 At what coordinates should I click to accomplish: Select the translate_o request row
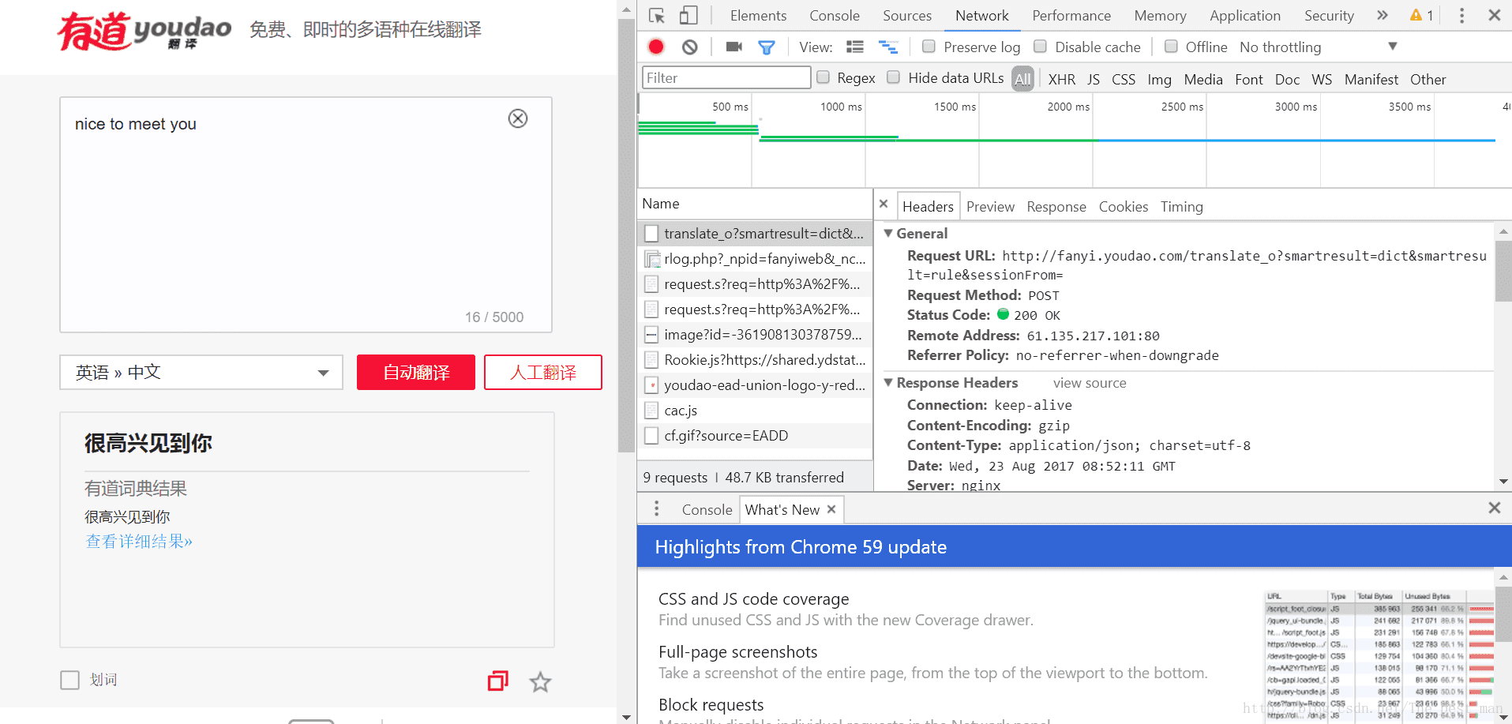755,234
